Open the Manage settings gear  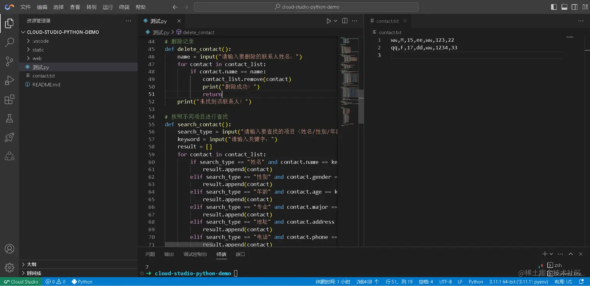(x=9, y=268)
